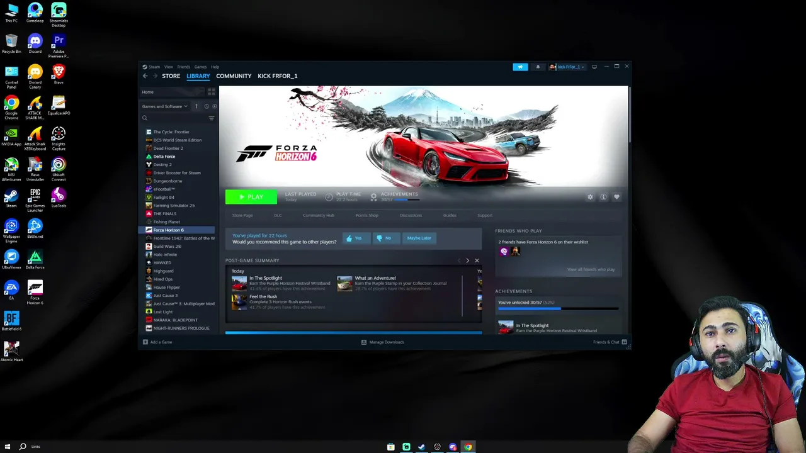
Task: Select Halo Infinite in library
Action: coord(165,255)
